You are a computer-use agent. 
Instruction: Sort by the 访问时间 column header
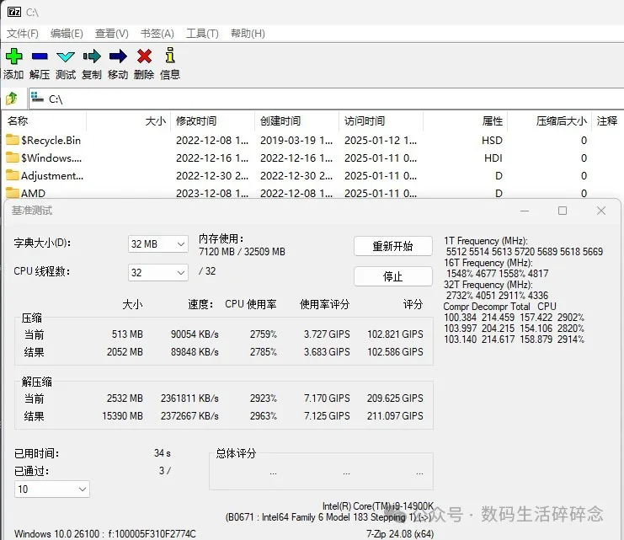381,120
